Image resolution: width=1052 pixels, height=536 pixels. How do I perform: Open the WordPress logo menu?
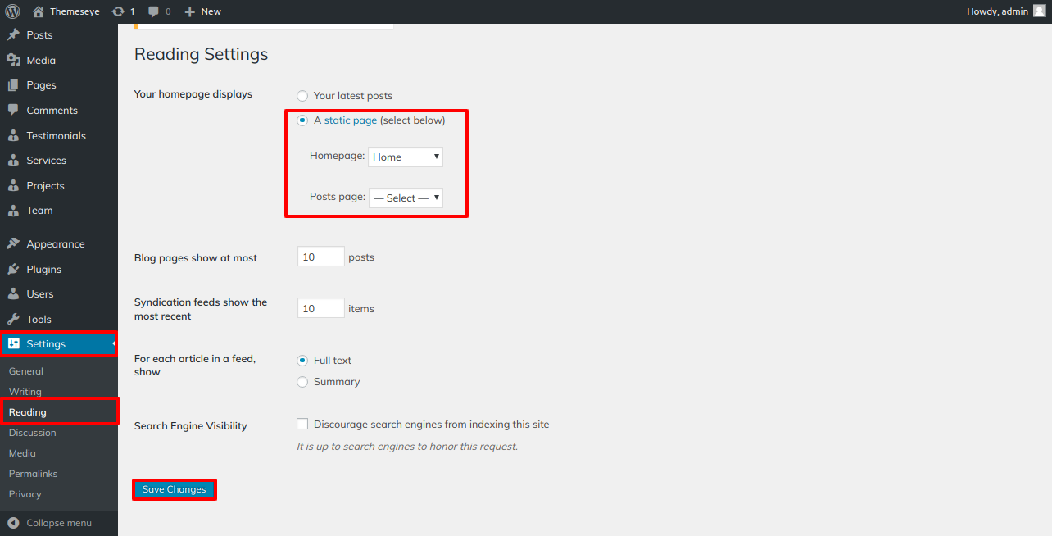pos(11,11)
